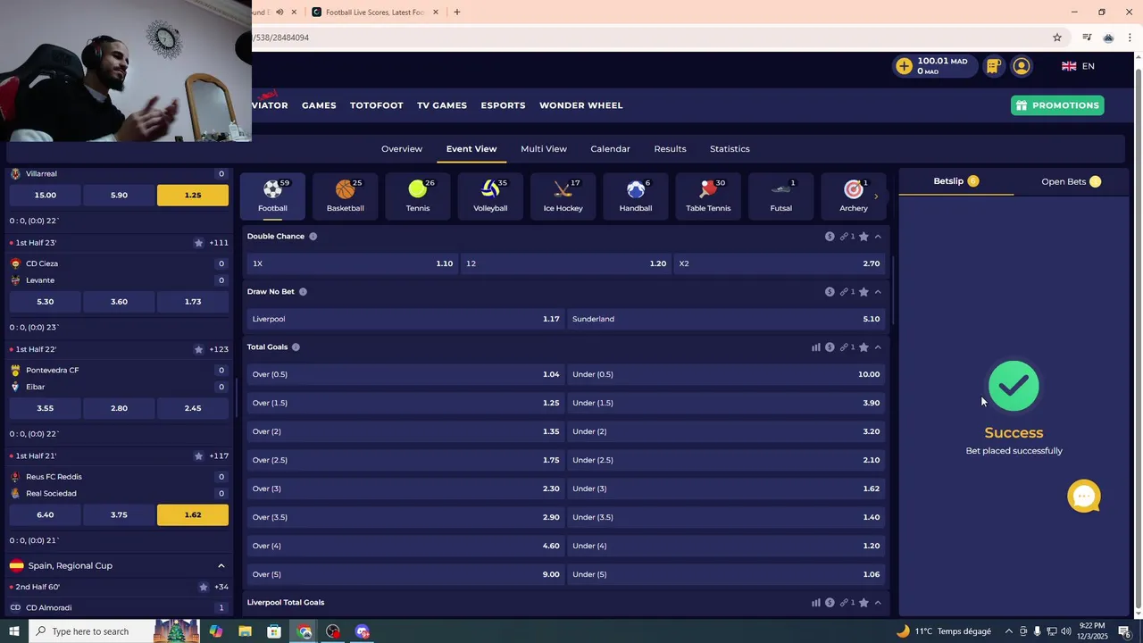The image size is (1143, 643).
Task: Favorite the Double Chance market star
Action: click(864, 237)
